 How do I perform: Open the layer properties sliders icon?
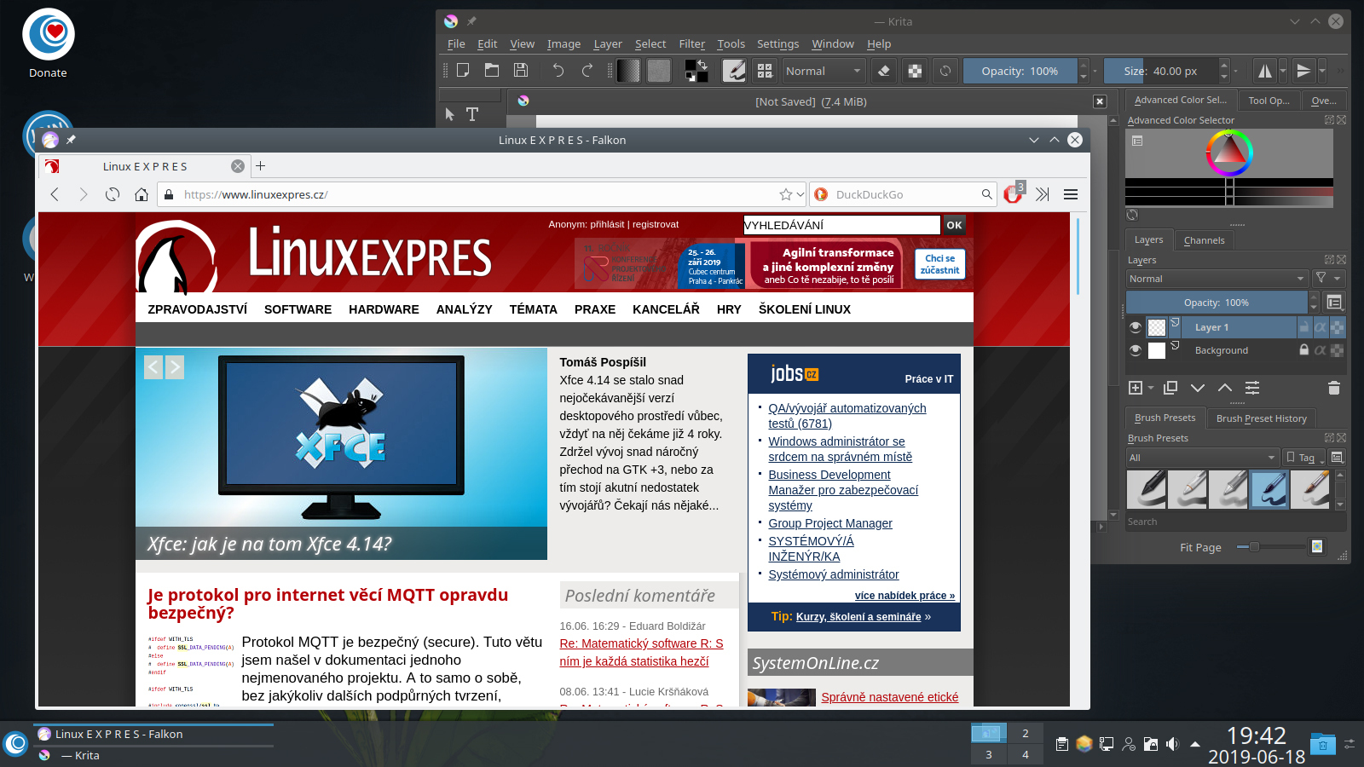coord(1252,388)
